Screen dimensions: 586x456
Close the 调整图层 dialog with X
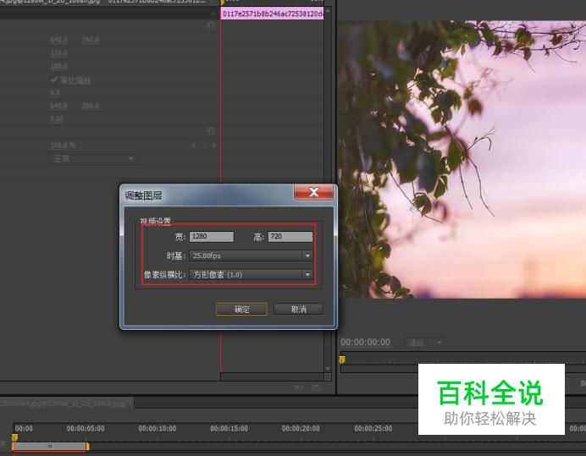coord(313,192)
